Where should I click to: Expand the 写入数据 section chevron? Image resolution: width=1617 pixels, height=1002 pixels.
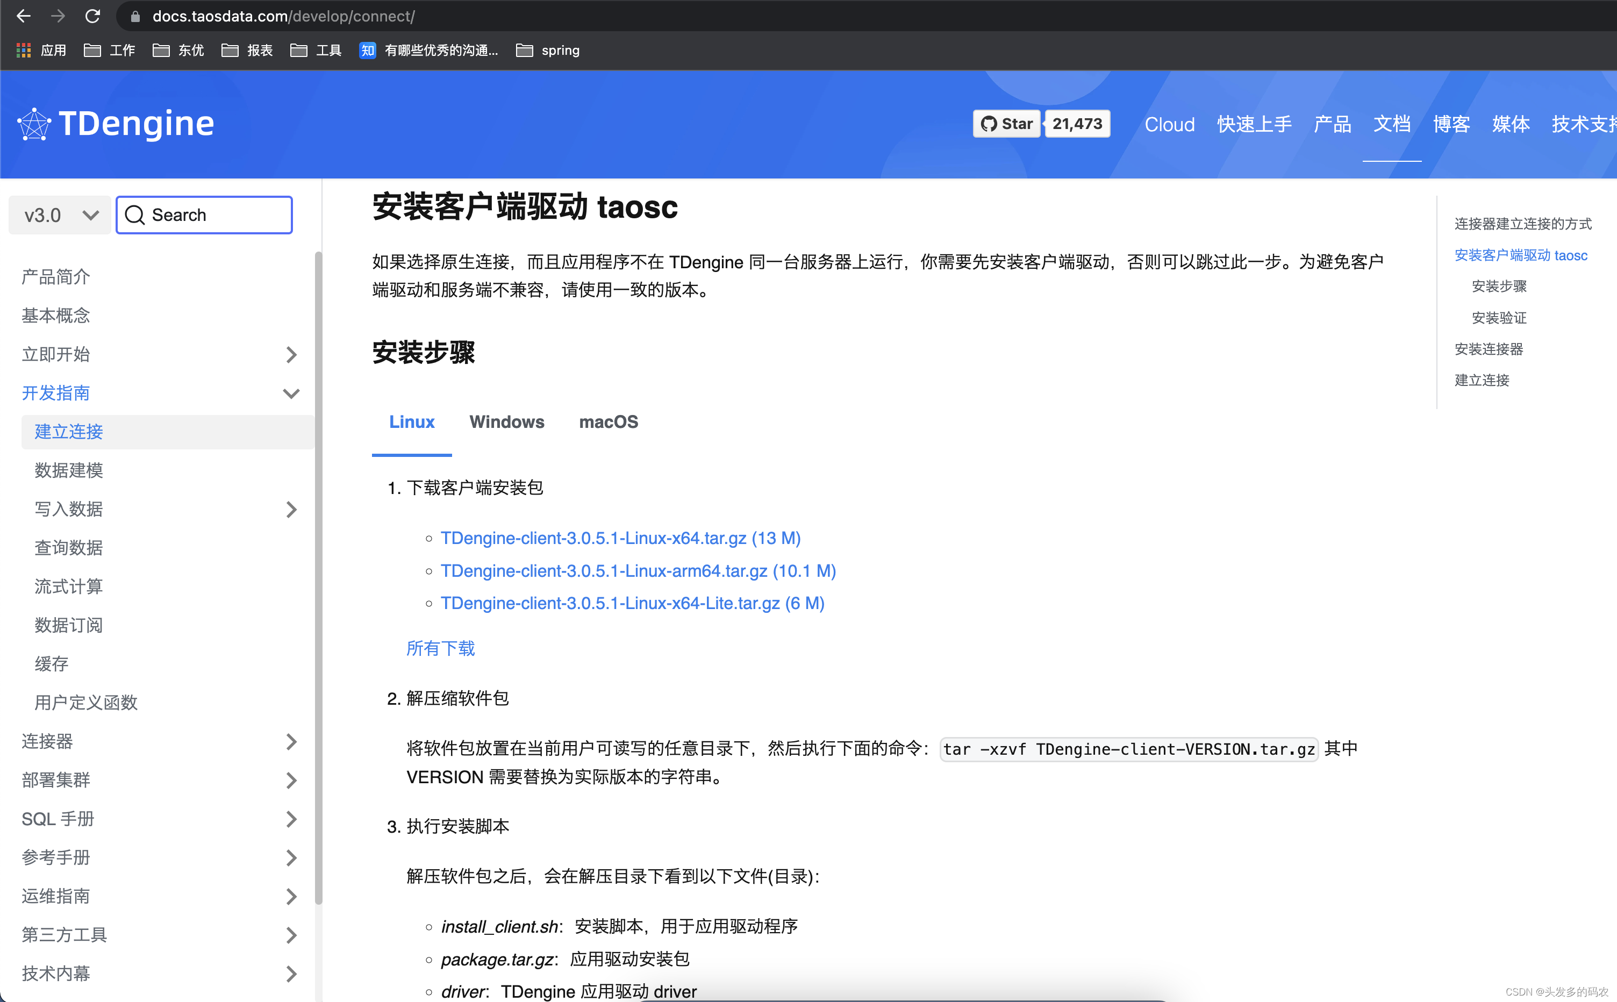[x=291, y=510]
